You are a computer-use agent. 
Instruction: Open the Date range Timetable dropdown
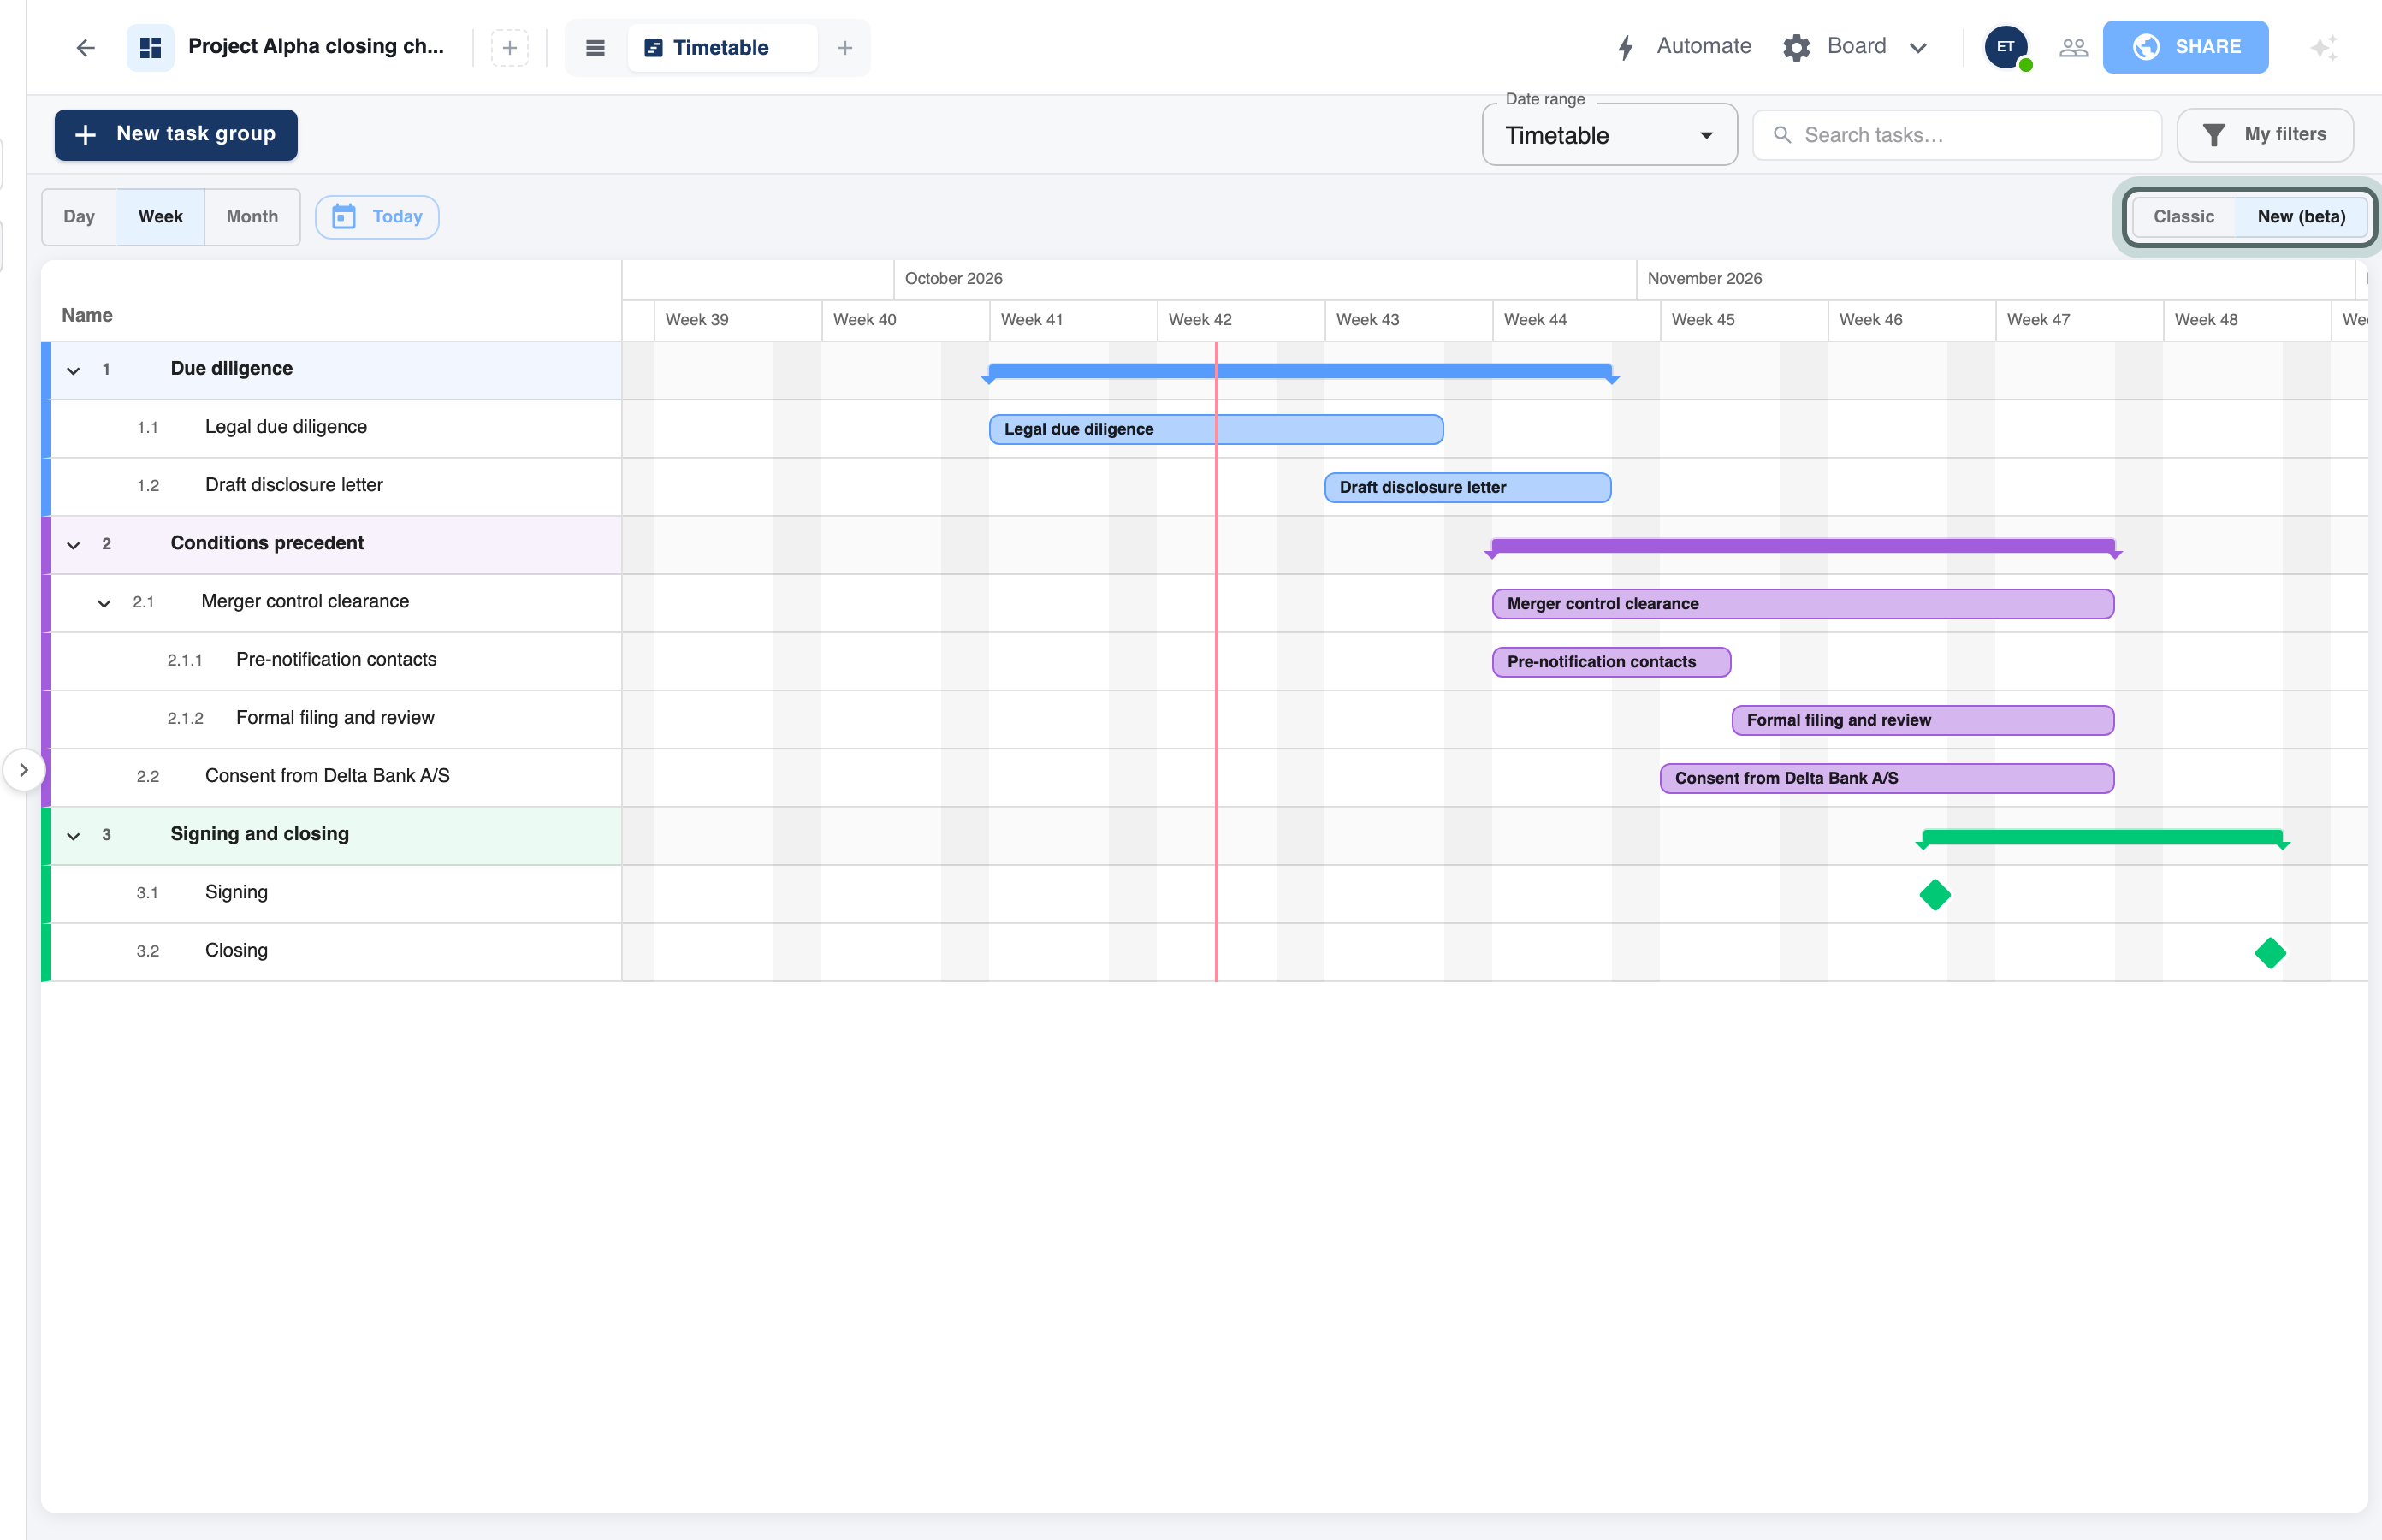click(1609, 135)
